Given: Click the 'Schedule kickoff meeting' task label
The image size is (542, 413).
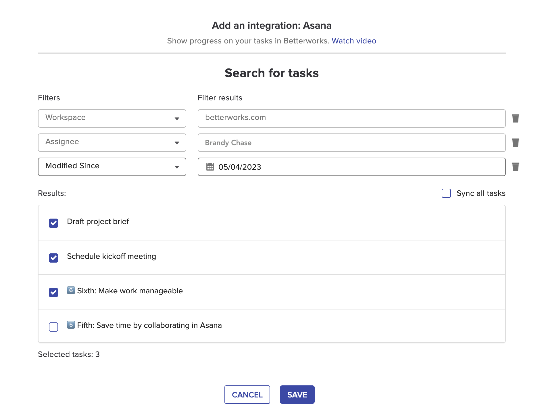Looking at the screenshot, I should pyautogui.click(x=112, y=256).
